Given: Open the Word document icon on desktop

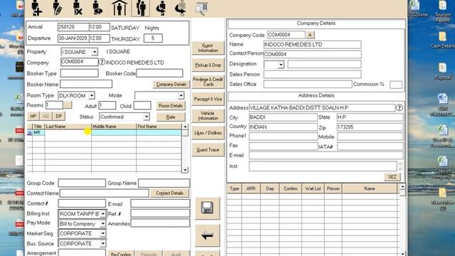Looking at the screenshot, I should (442, 105).
